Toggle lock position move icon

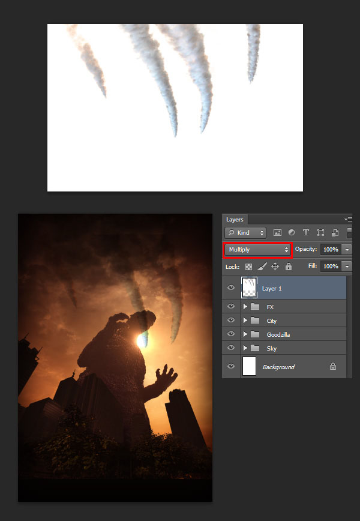point(275,267)
